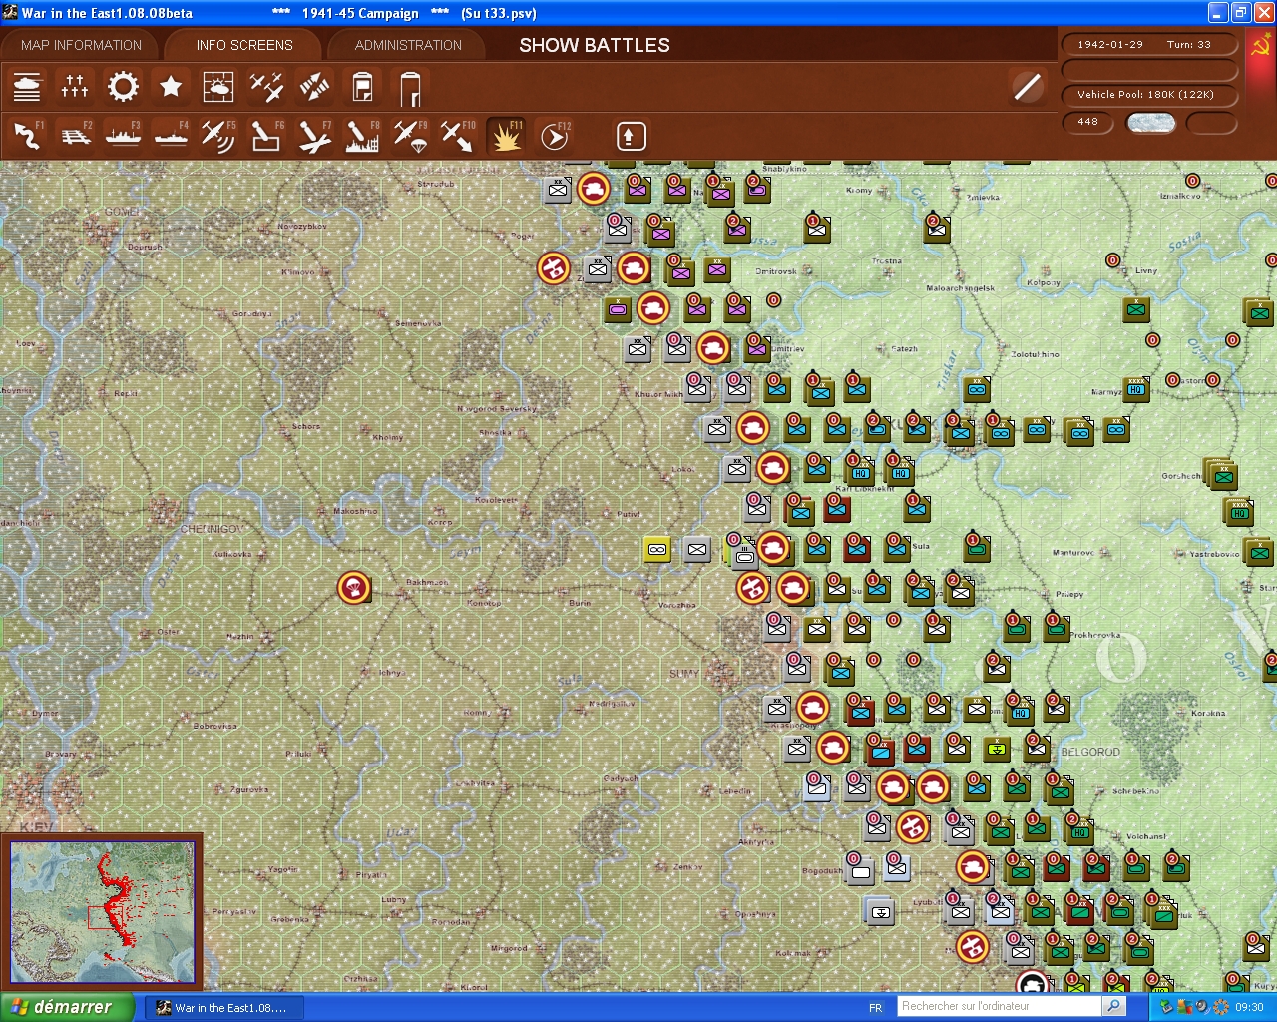Open the Order of Battle tank icon
1277x1022 pixels.
[27, 87]
